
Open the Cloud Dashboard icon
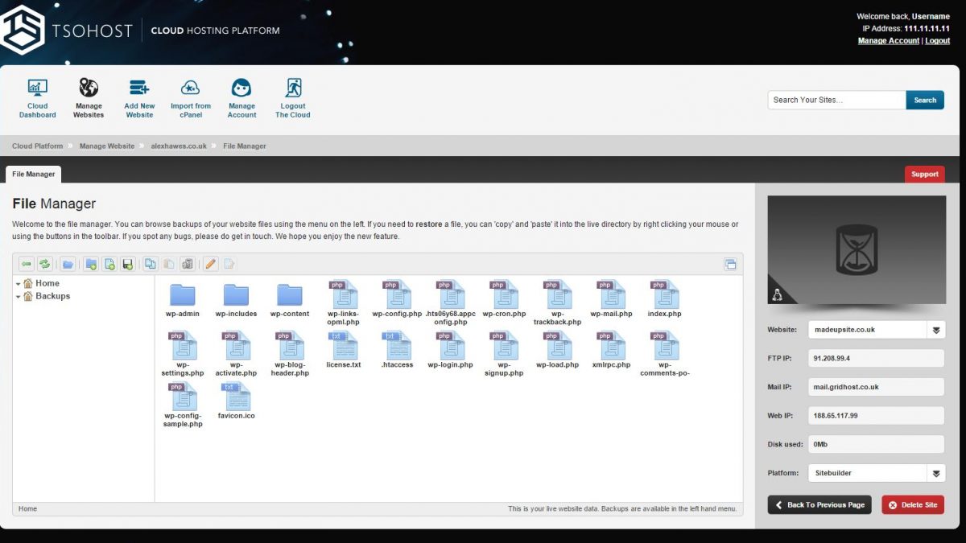pyautogui.click(x=38, y=88)
